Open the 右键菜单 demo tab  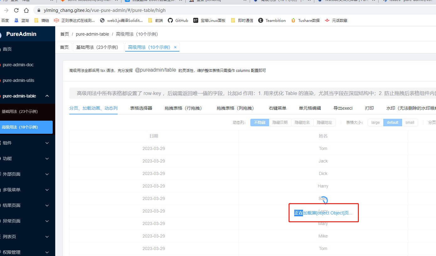[x=277, y=108]
